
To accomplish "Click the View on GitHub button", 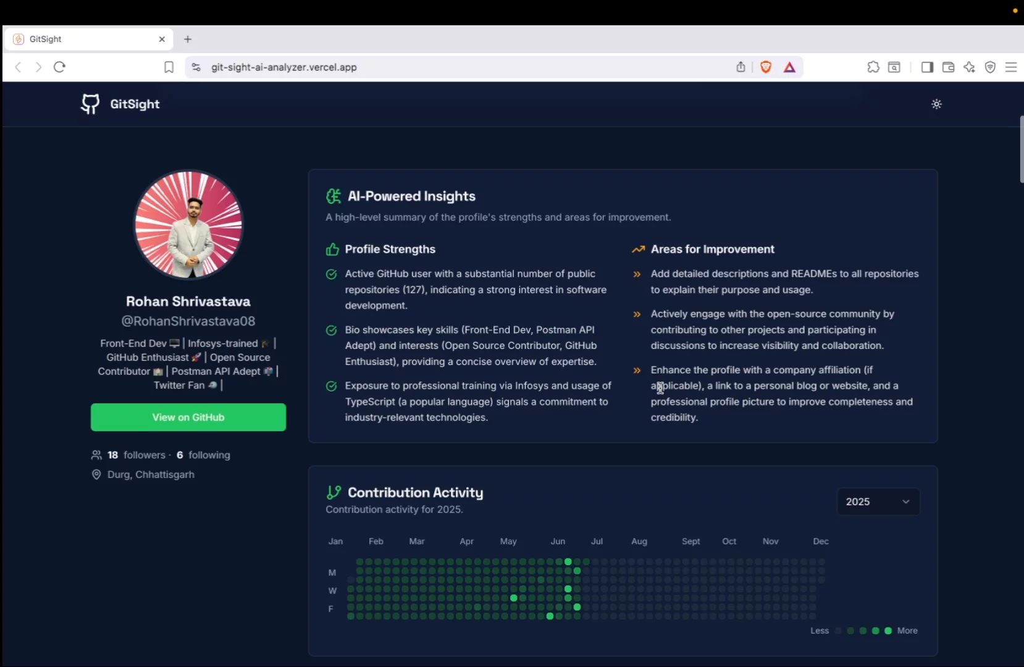I will click(x=188, y=417).
